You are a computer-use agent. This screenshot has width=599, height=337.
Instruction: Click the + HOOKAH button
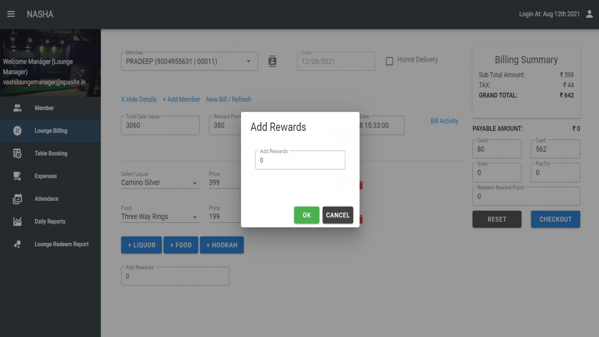point(222,245)
